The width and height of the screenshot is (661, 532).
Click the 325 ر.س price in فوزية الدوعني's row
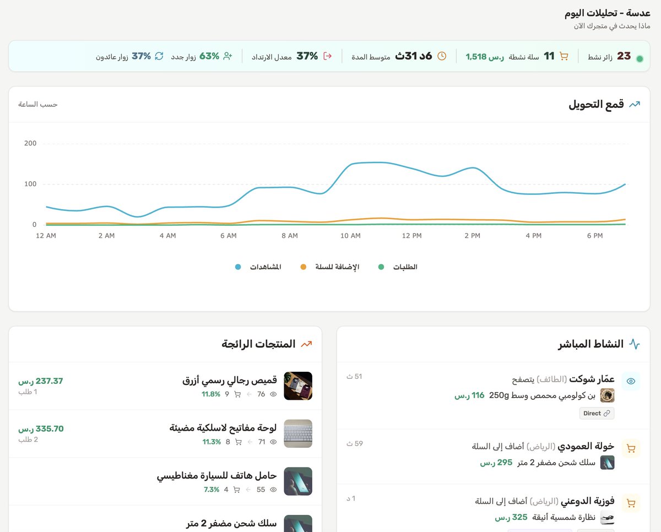[x=511, y=517]
